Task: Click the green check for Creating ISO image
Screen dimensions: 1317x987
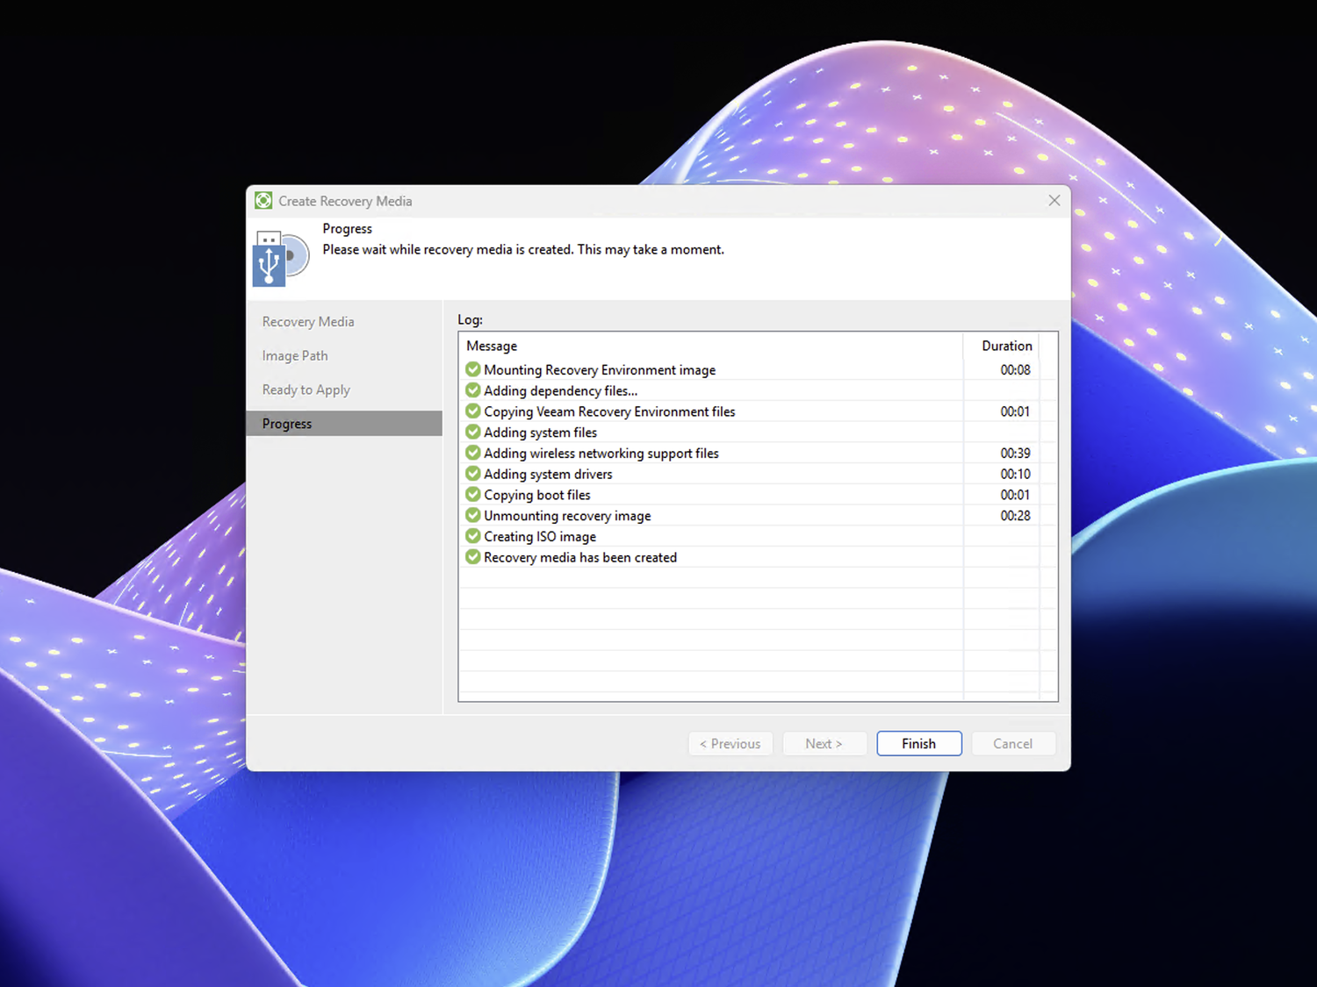Action: click(473, 536)
